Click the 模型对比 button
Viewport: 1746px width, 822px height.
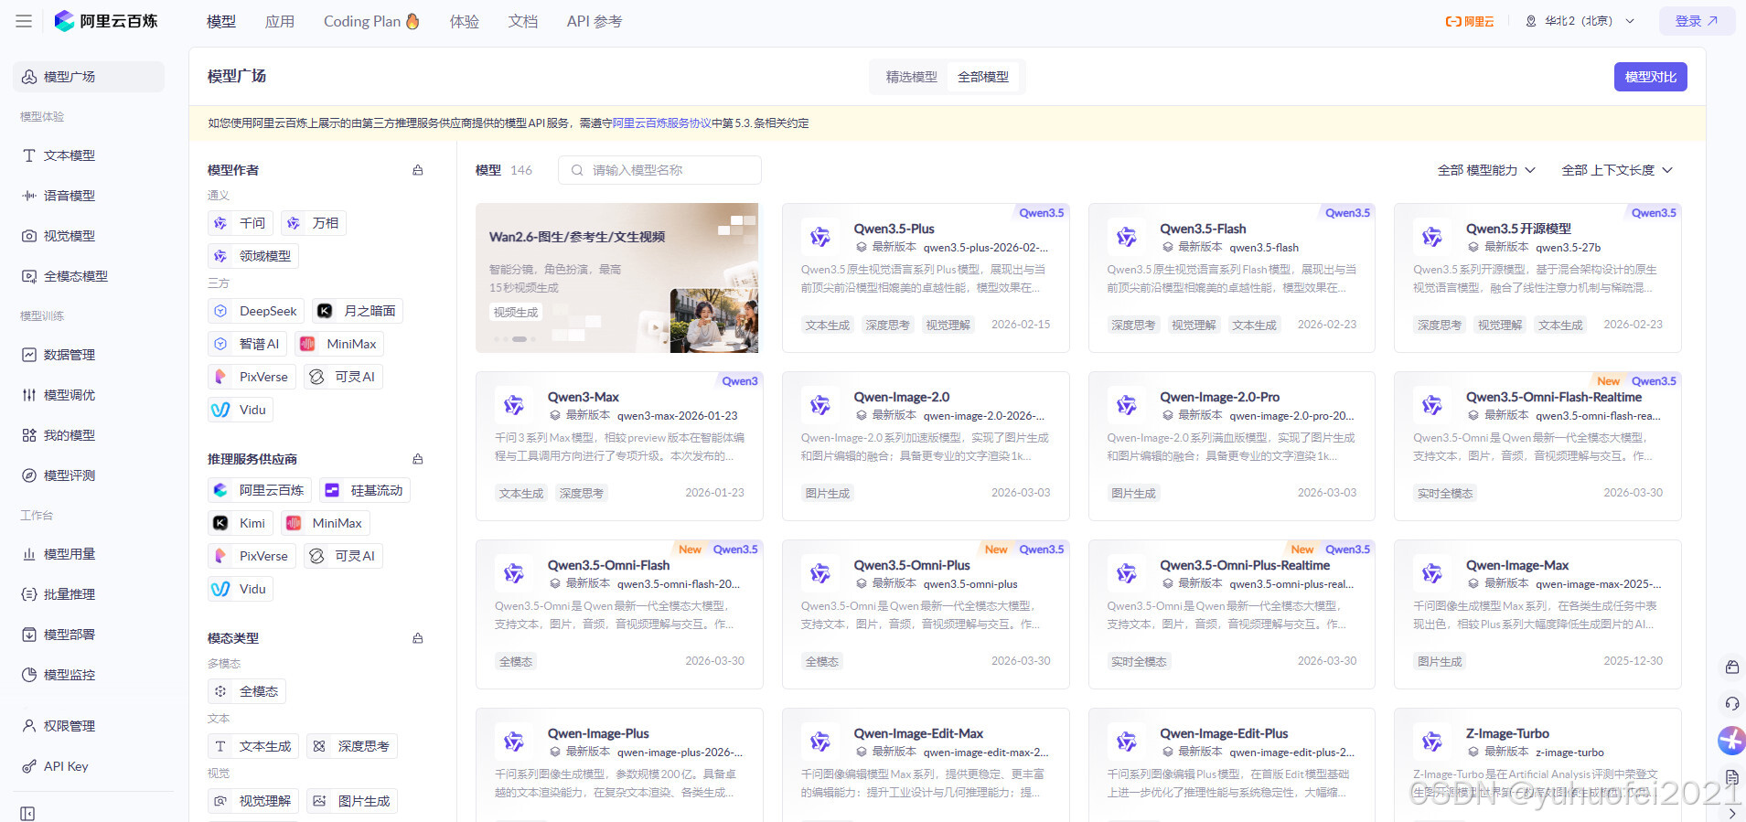pyautogui.click(x=1650, y=77)
